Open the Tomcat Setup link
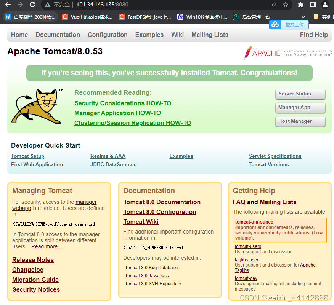The image size is (334, 305). tap(28, 156)
